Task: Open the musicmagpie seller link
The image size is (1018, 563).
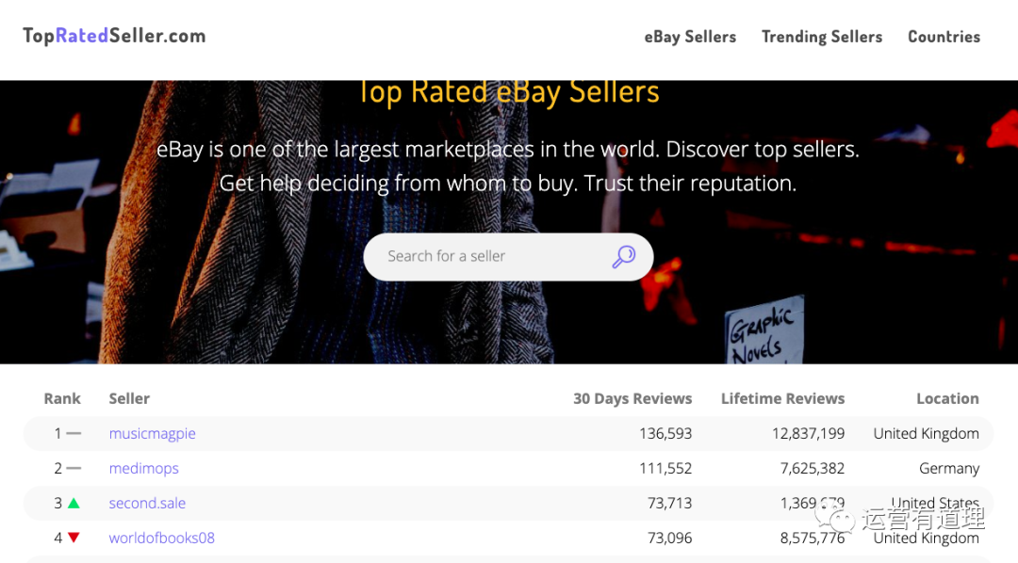Action: (152, 433)
